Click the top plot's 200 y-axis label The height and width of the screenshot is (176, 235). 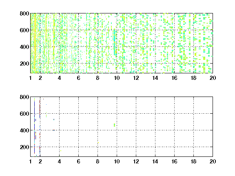pyautogui.click(x=24, y=64)
